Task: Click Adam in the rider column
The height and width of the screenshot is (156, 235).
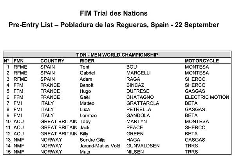Action: [86, 79]
